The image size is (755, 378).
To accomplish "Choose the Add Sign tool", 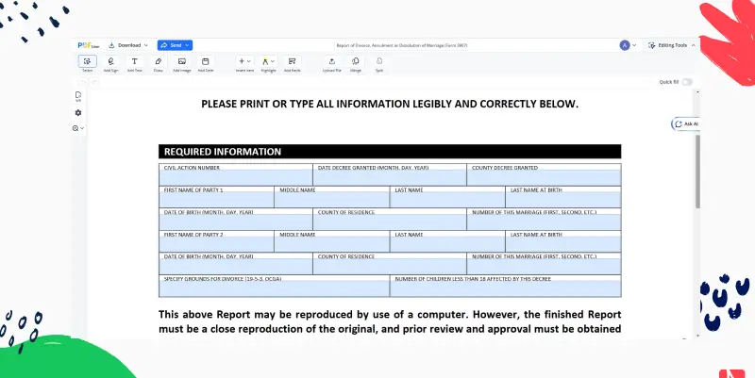I will [x=110, y=63].
